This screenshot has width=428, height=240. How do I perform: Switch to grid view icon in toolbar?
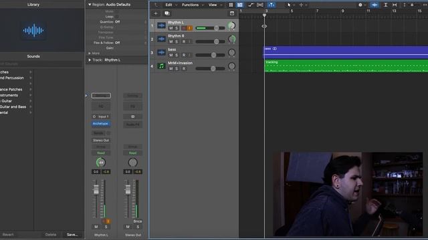tap(231, 5)
